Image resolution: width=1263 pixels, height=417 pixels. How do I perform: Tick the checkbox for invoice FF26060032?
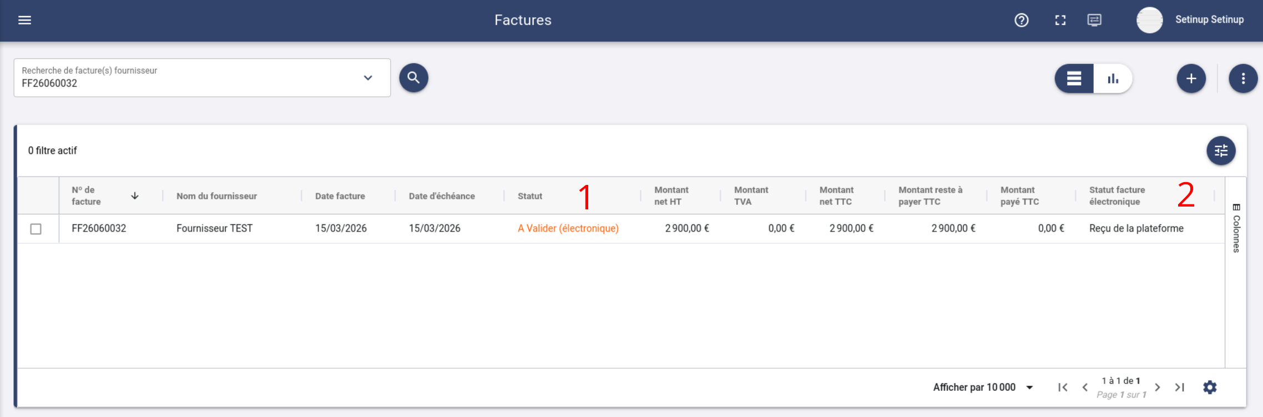click(36, 229)
